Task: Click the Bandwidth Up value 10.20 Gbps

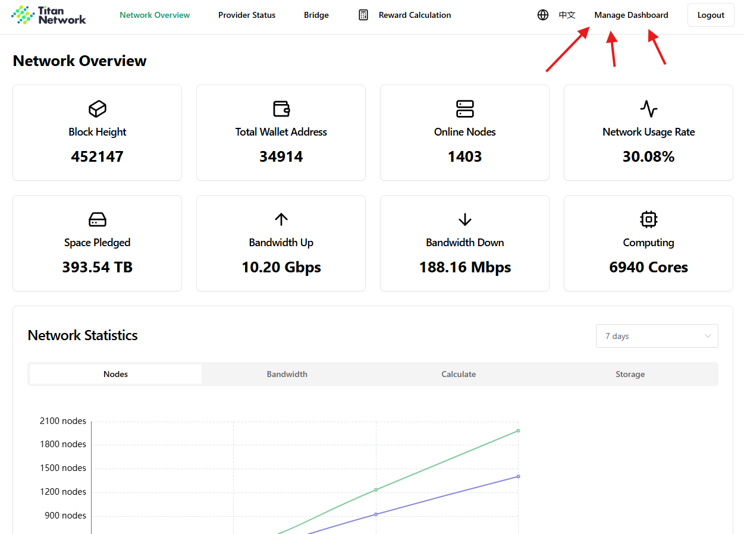Action: 281,267
